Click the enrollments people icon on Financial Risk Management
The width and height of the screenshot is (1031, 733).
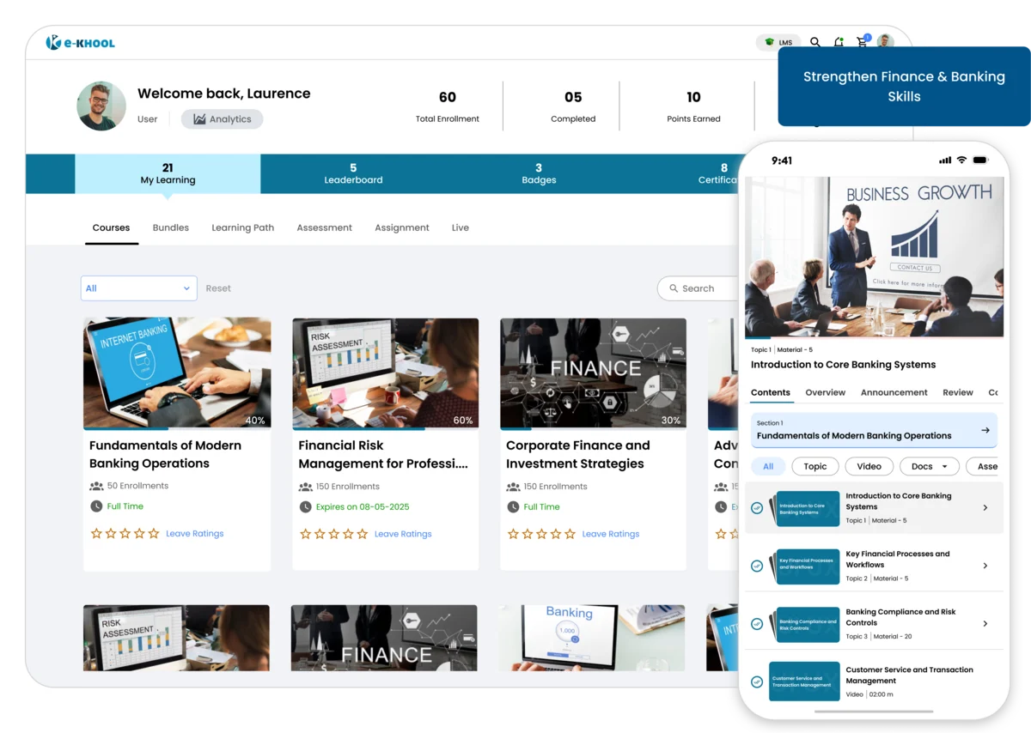[x=305, y=486]
